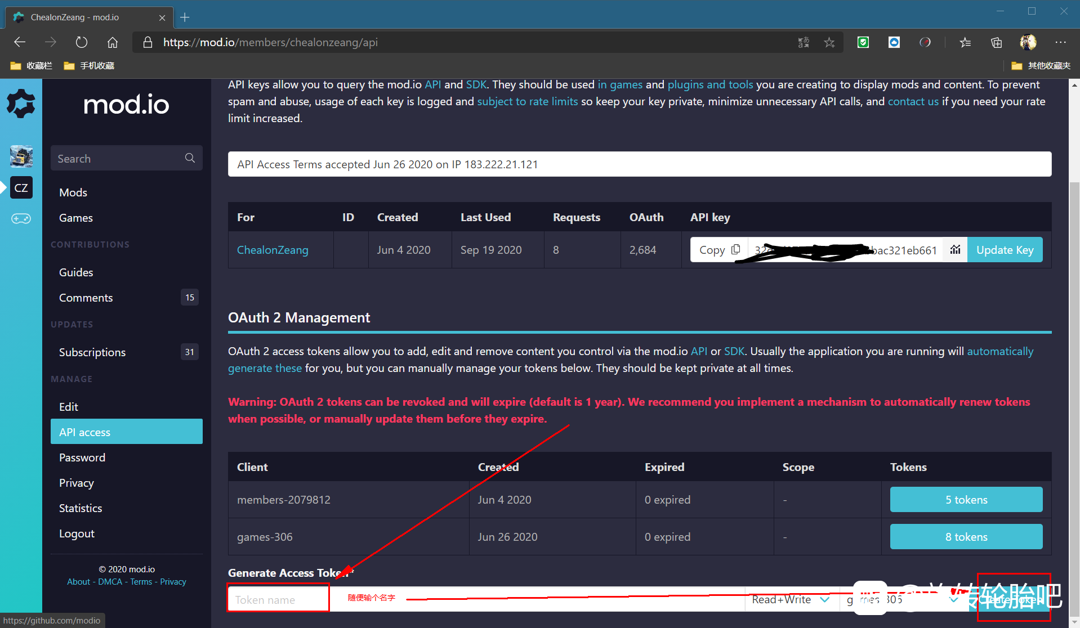Click the browser forward arrow
This screenshot has height=628, width=1080.
pos(51,42)
